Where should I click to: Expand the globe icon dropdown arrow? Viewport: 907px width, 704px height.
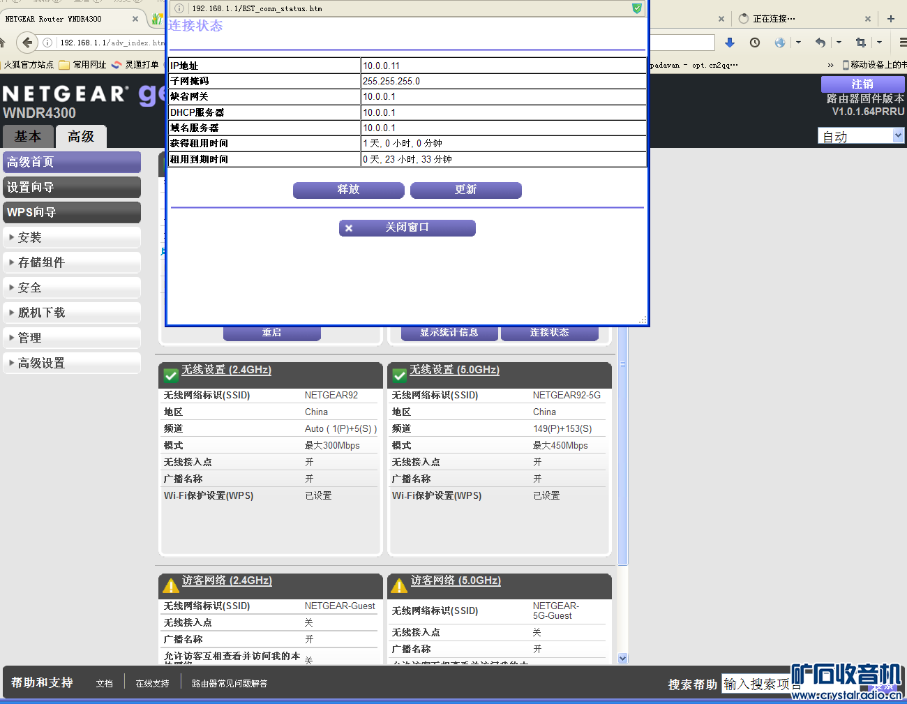tap(798, 43)
